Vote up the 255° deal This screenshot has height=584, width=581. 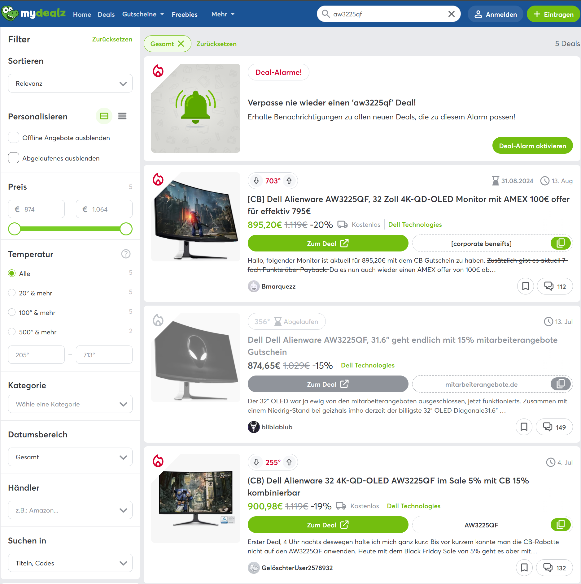pos(289,462)
